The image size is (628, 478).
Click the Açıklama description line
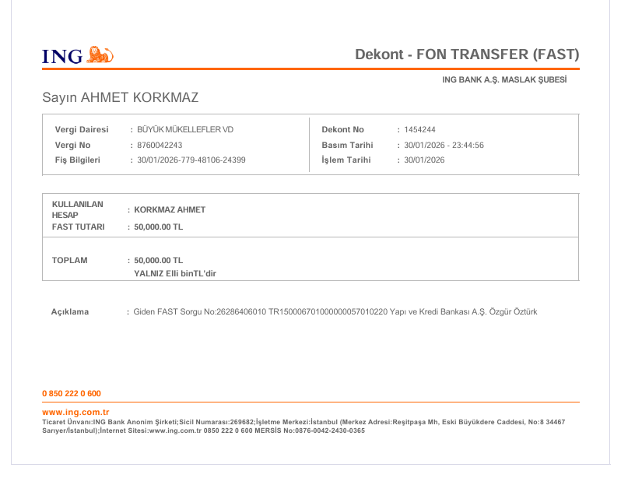pyautogui.click(x=335, y=311)
